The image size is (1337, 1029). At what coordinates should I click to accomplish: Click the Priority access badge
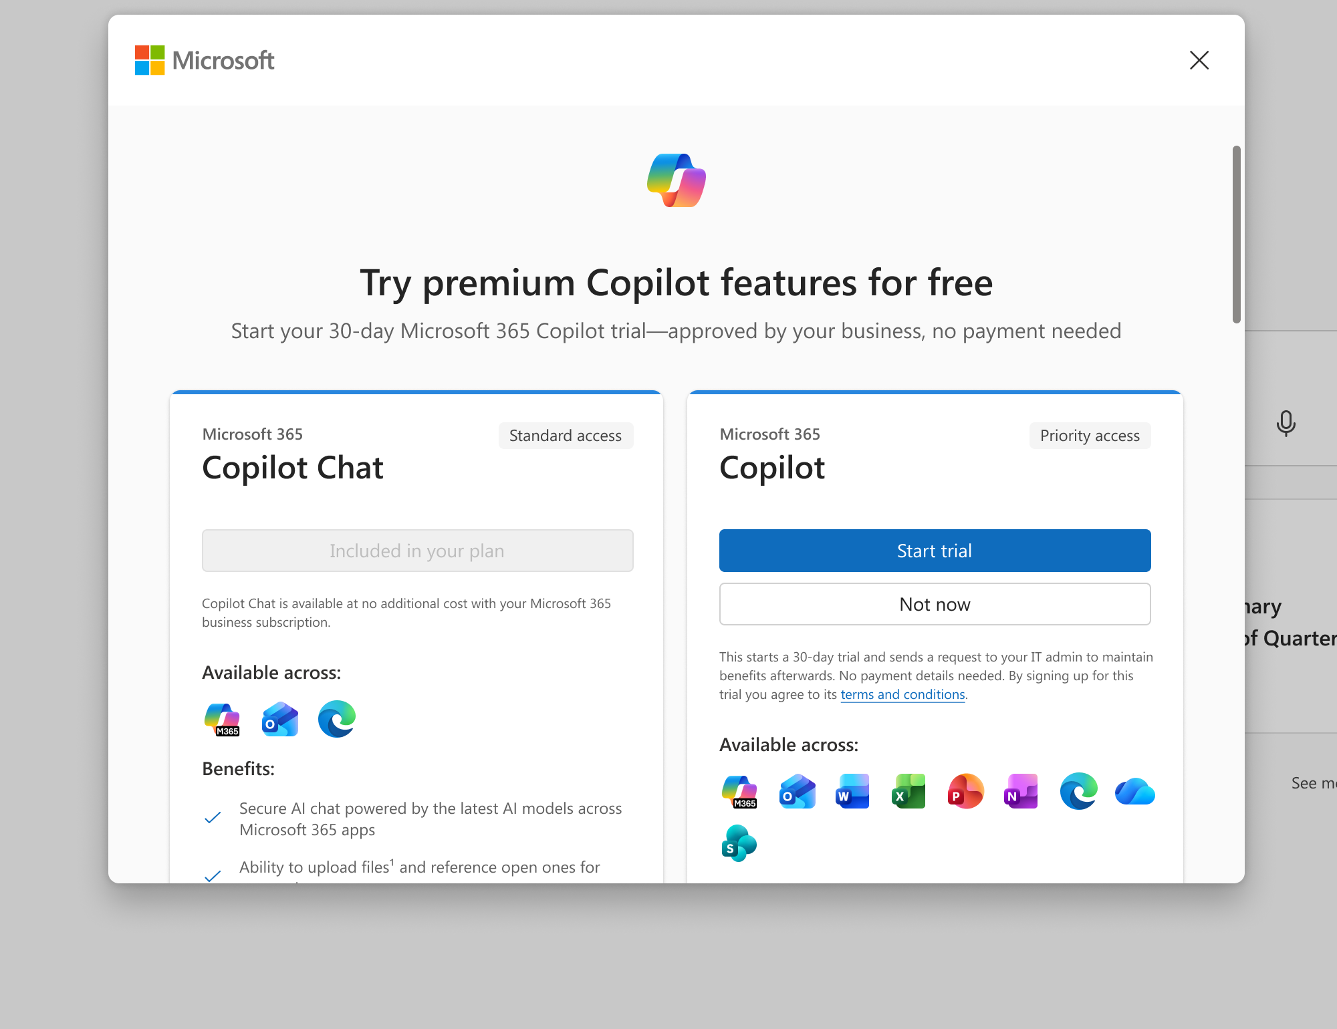point(1090,436)
